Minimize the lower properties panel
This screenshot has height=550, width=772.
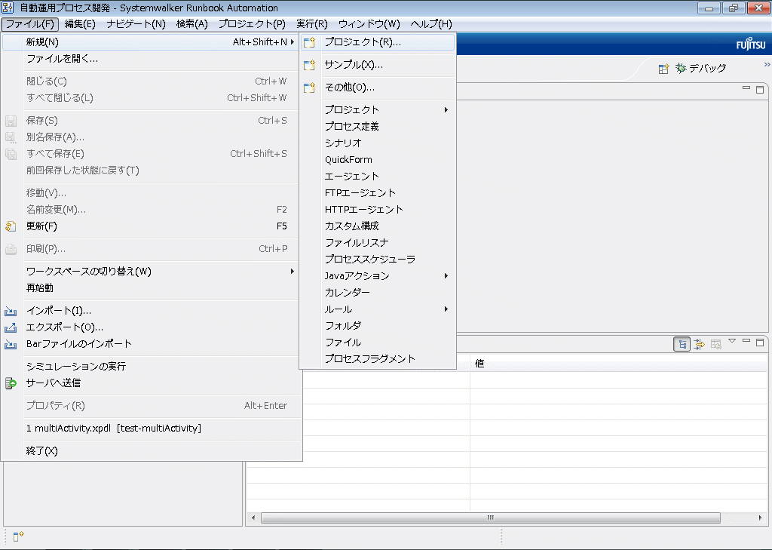746,340
